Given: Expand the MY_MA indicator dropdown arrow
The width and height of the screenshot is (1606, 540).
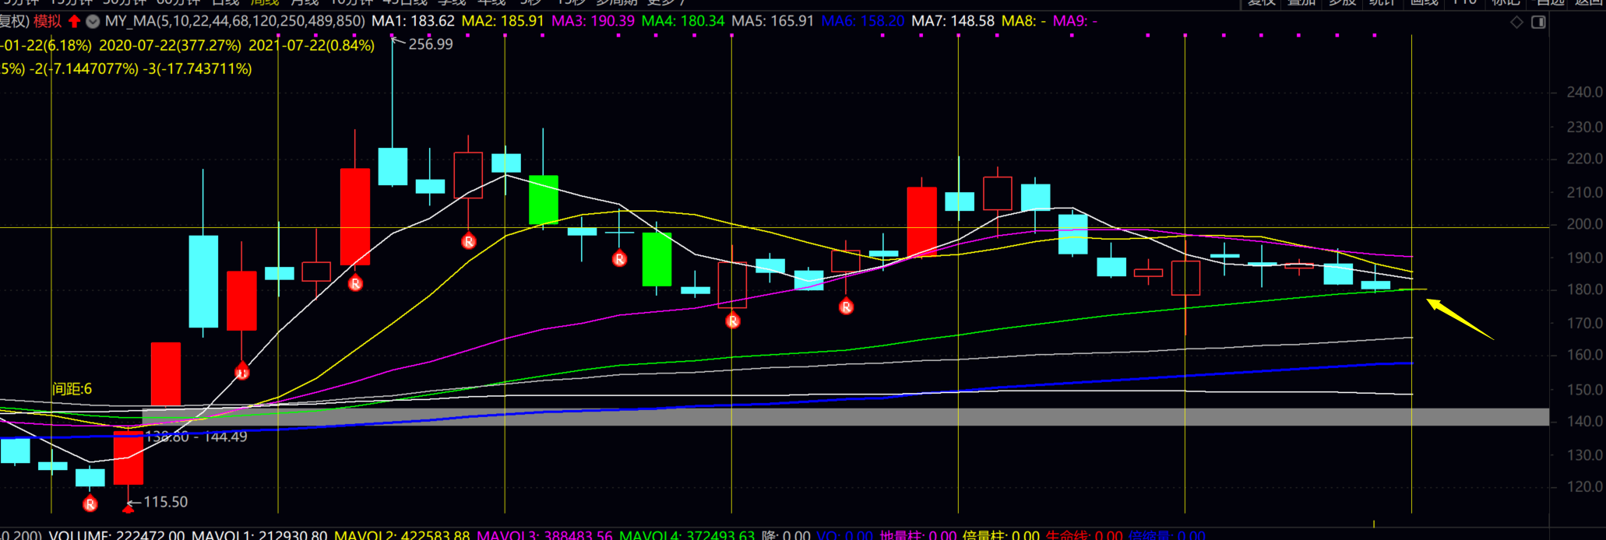Looking at the screenshot, I should click(x=93, y=21).
